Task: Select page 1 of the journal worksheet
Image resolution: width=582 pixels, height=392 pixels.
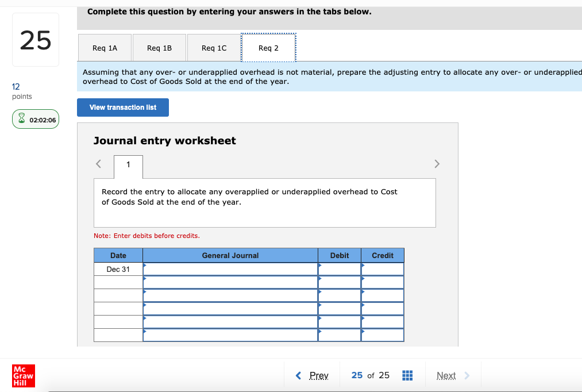Action: pos(128,166)
